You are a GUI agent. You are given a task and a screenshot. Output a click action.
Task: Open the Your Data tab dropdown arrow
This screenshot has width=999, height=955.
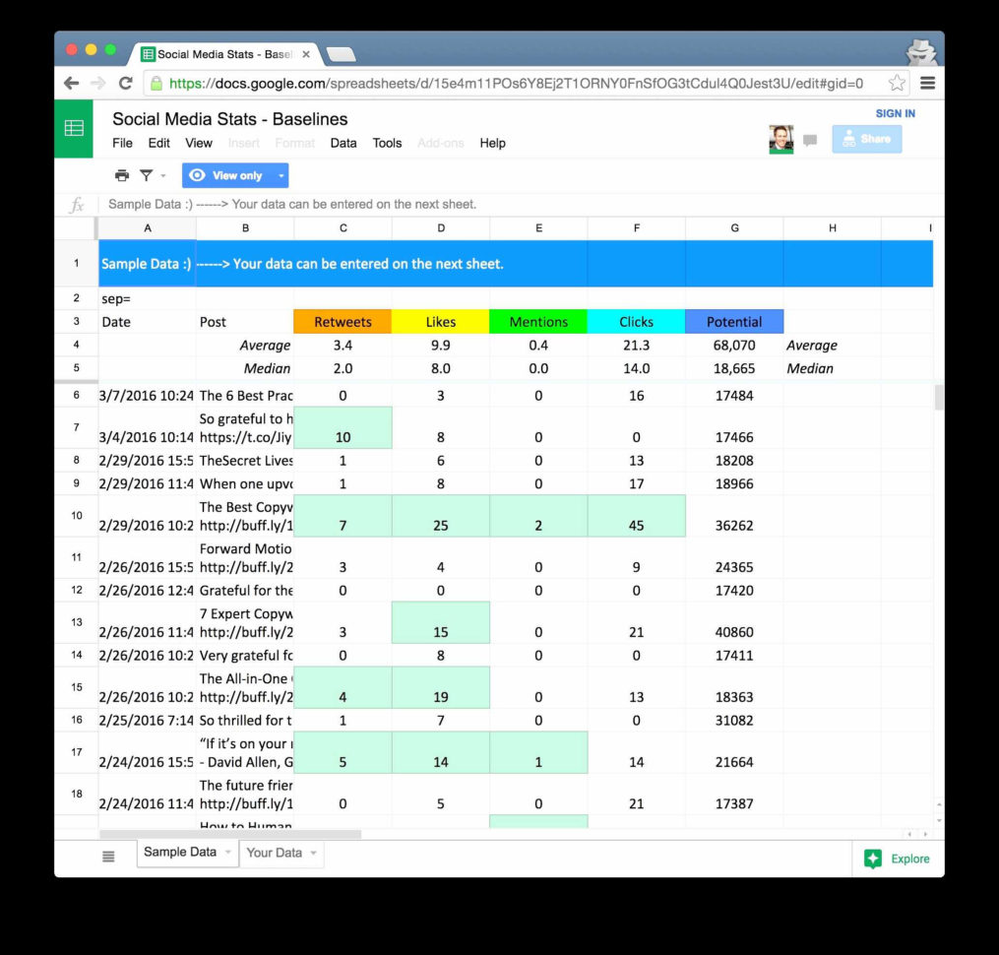(313, 853)
